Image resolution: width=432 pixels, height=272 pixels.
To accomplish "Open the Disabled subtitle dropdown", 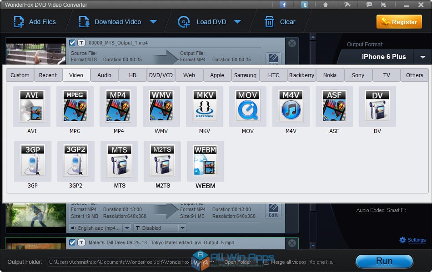I will coord(182,228).
